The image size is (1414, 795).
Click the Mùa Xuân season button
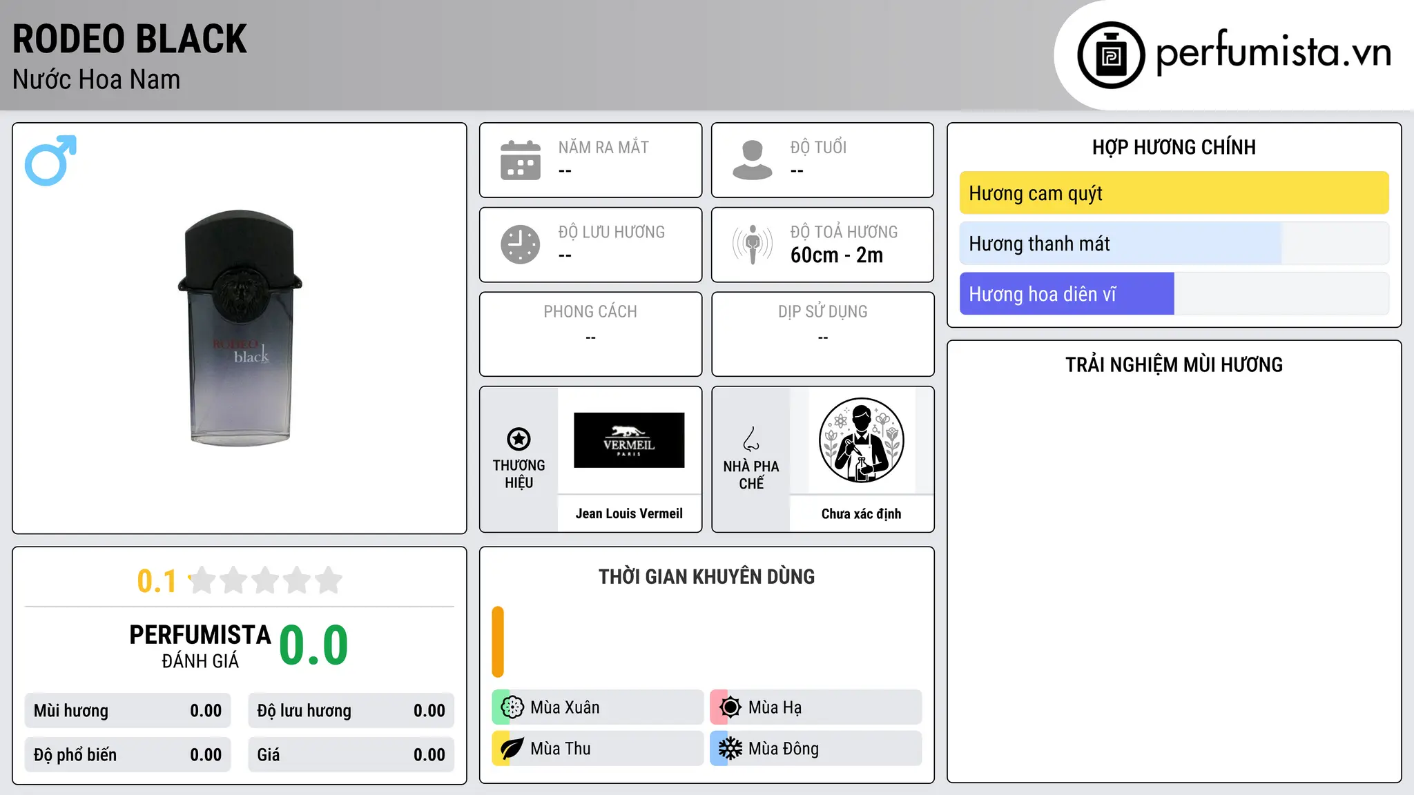(x=597, y=707)
